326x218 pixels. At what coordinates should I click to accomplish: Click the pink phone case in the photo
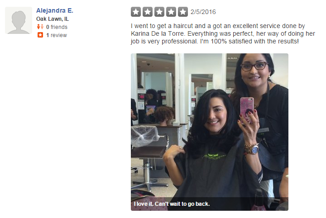(x=247, y=109)
